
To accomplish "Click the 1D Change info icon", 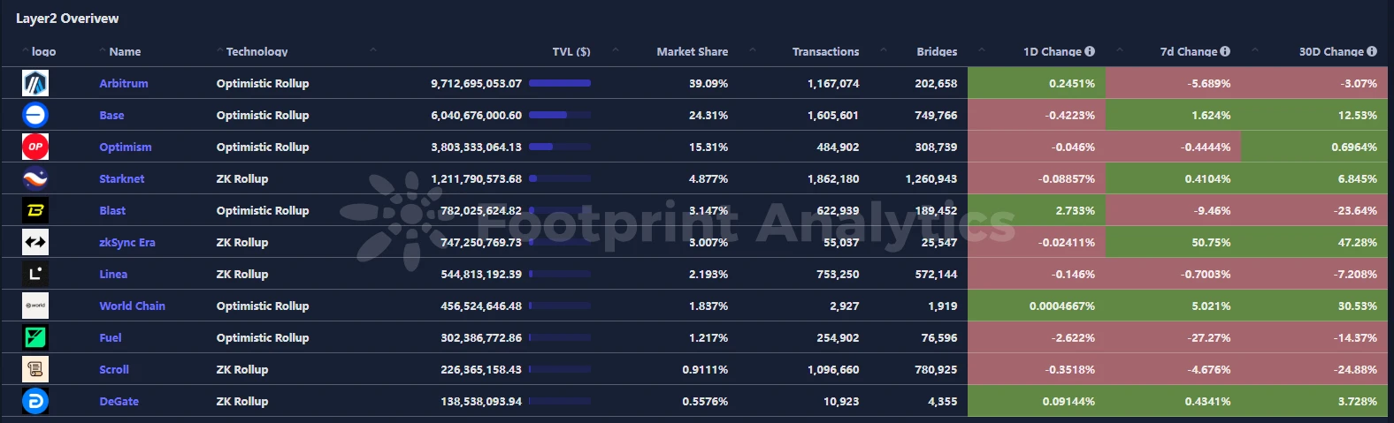I will click(x=1090, y=51).
